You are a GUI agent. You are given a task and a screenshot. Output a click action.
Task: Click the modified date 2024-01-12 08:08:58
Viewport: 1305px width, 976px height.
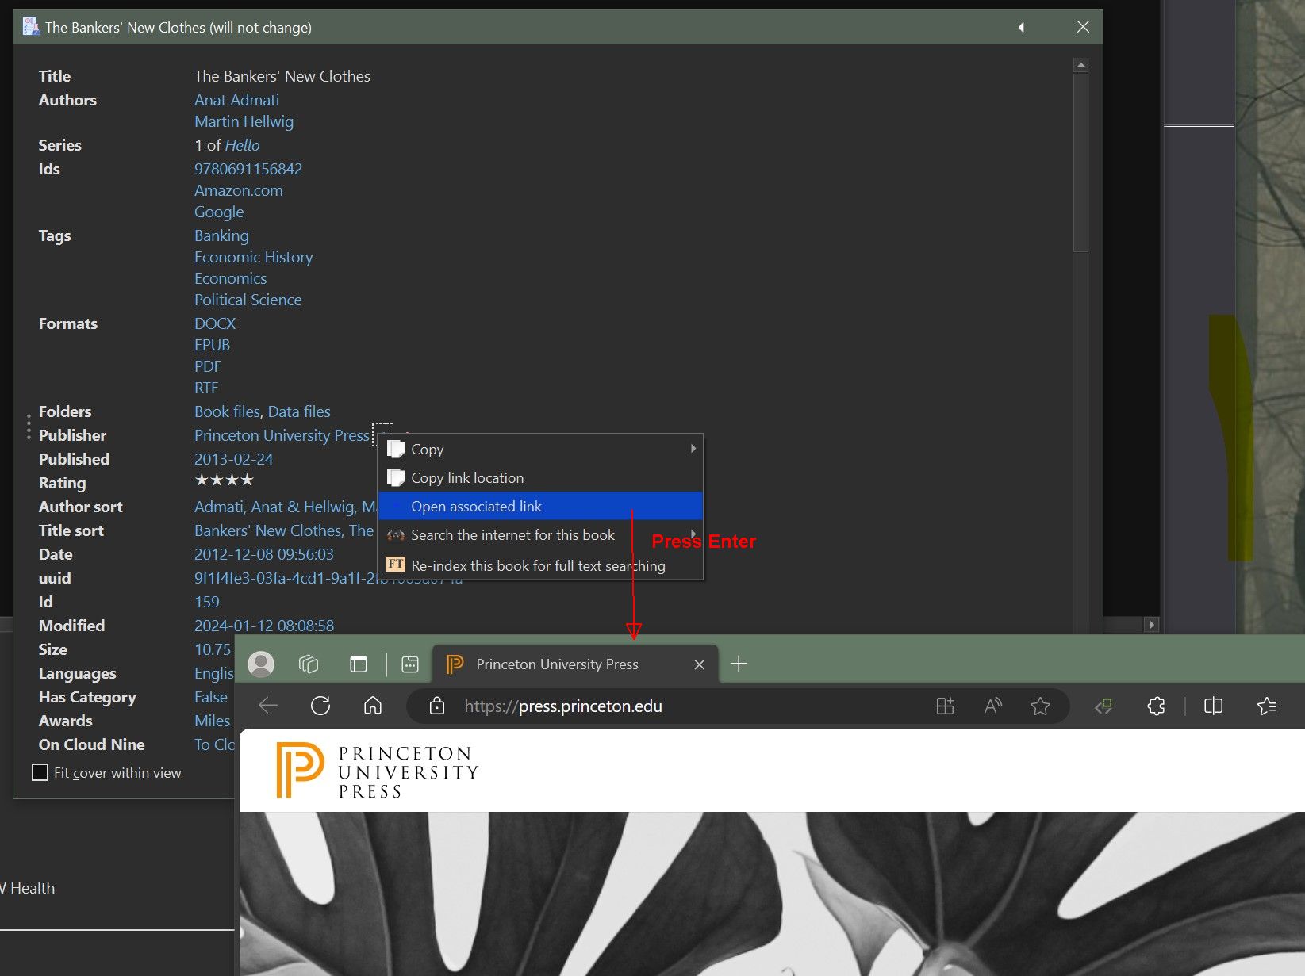[264, 626]
